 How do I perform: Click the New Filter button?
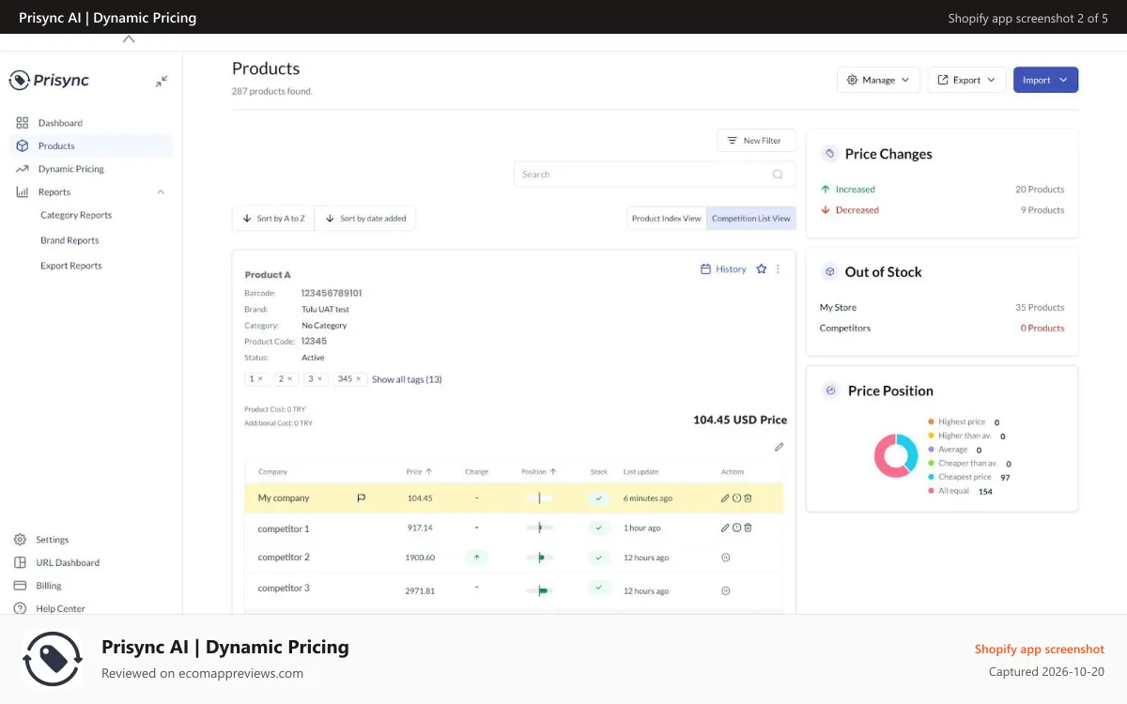(756, 141)
